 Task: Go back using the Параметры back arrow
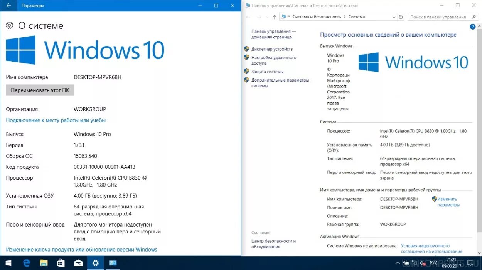(8, 6)
